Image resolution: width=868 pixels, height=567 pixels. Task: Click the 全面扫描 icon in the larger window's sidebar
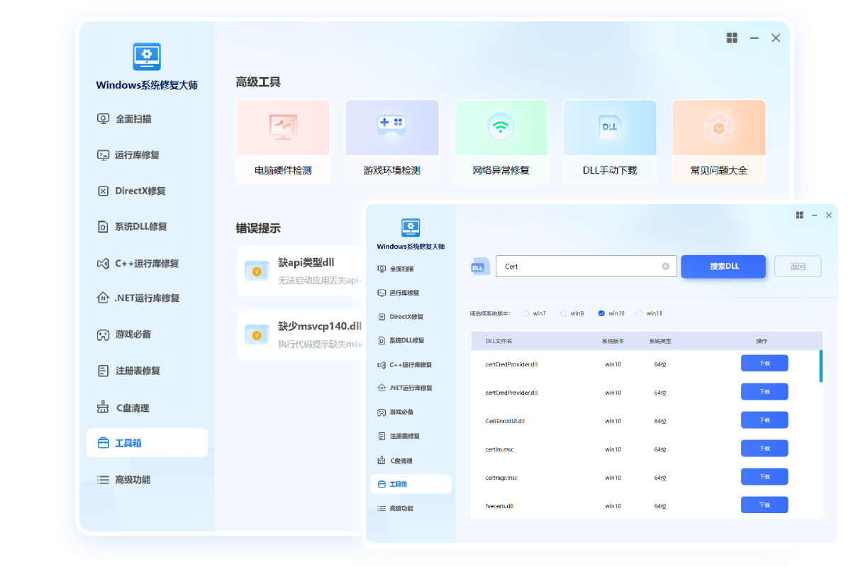point(103,119)
